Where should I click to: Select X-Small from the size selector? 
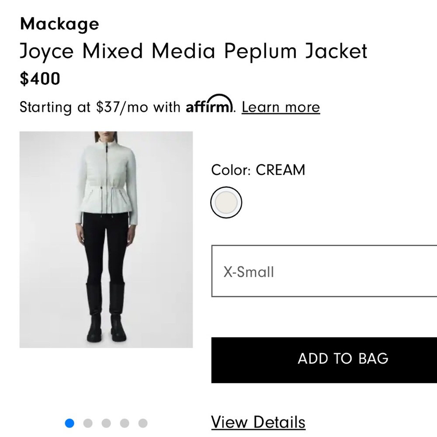click(x=248, y=272)
